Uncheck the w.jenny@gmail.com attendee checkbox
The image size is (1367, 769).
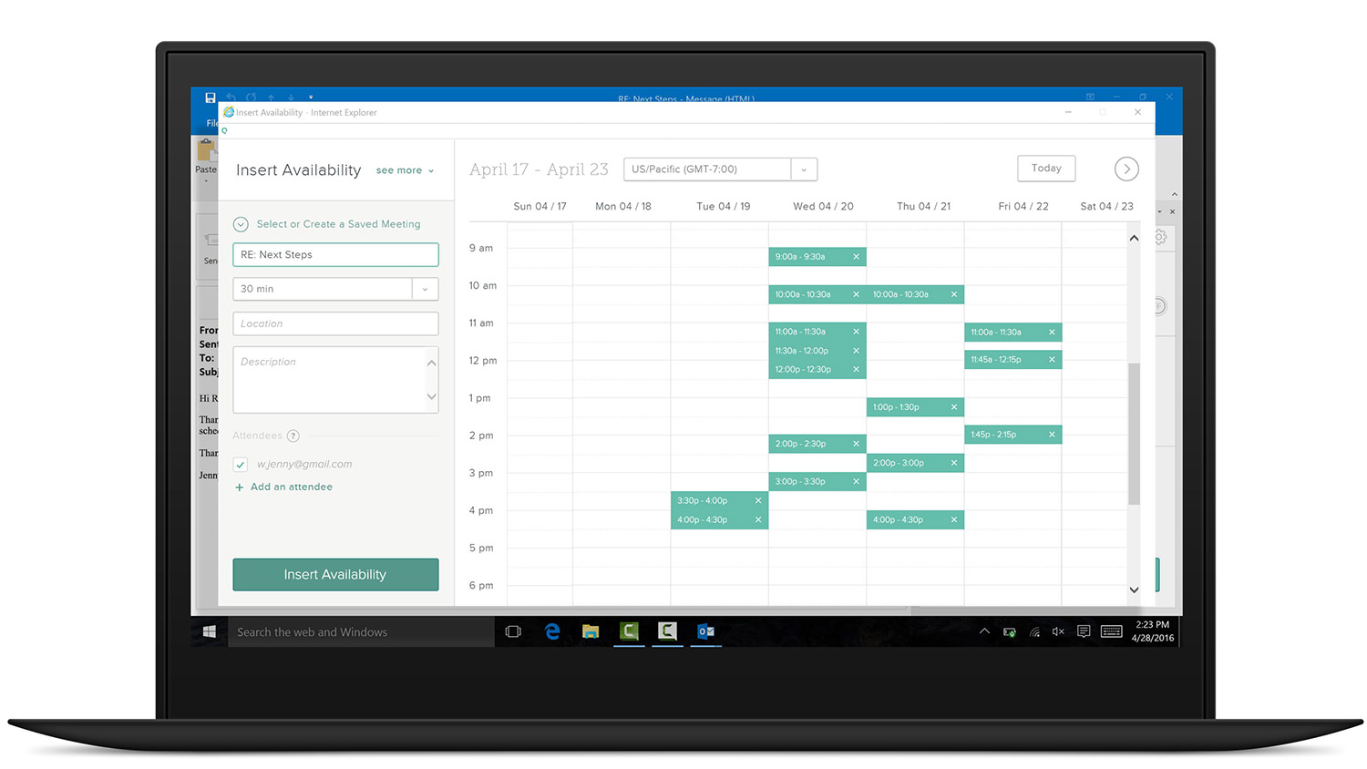click(241, 465)
